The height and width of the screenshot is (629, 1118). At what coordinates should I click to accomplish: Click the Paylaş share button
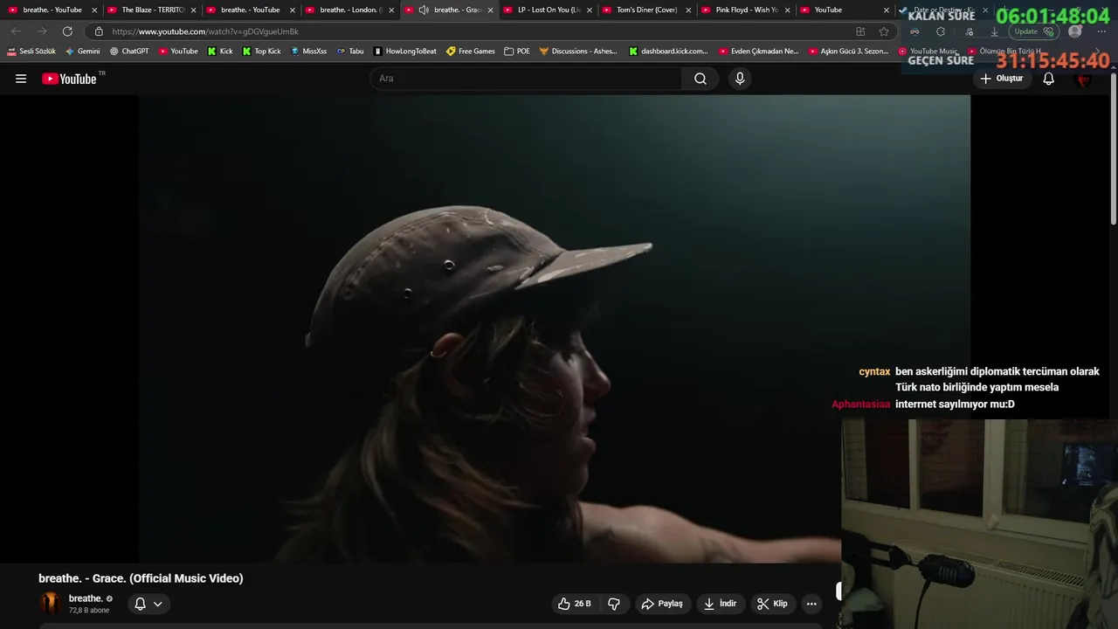pyautogui.click(x=662, y=604)
